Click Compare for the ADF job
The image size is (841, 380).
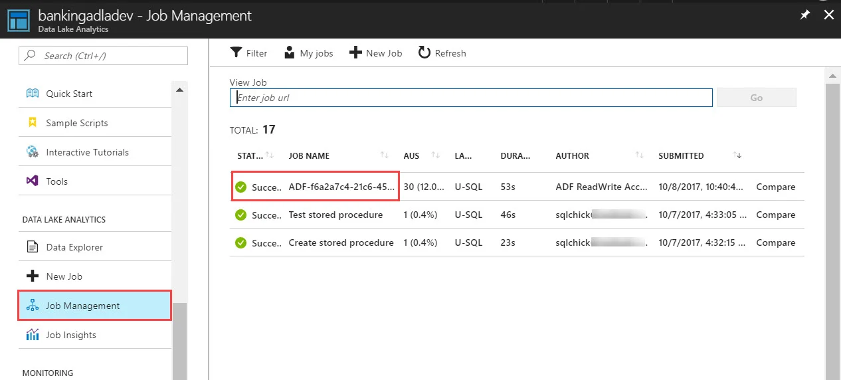tap(775, 187)
